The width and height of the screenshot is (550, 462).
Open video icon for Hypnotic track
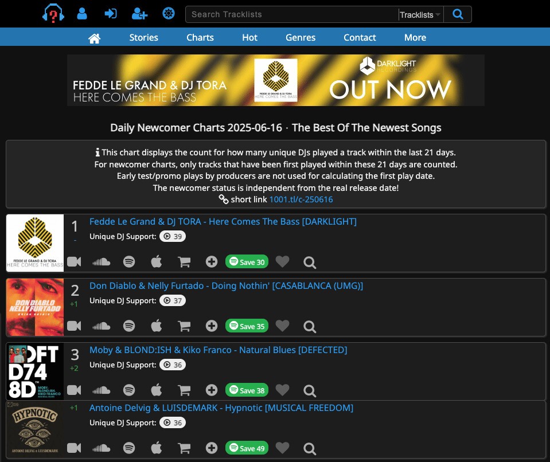pos(74,448)
